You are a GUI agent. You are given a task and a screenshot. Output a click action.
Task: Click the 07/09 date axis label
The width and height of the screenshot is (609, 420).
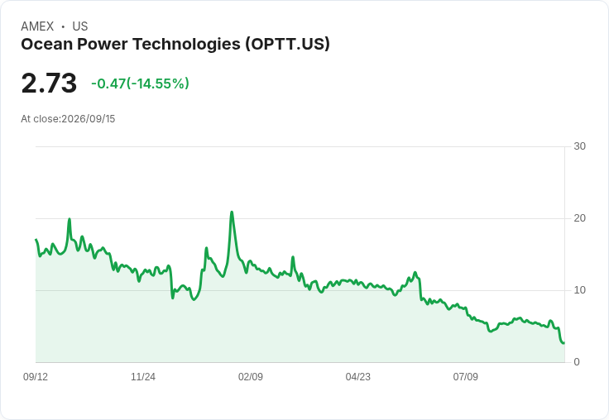465,376
